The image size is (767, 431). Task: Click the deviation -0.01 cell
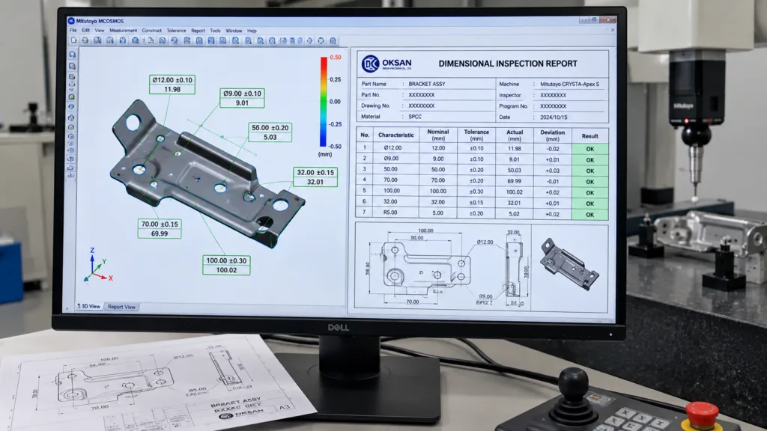click(552, 181)
